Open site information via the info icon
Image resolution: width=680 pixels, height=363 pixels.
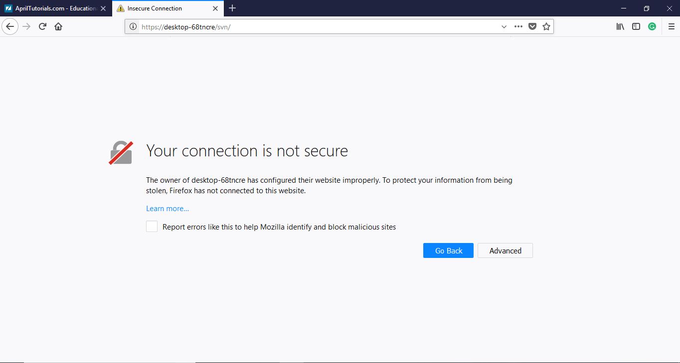pyautogui.click(x=133, y=26)
